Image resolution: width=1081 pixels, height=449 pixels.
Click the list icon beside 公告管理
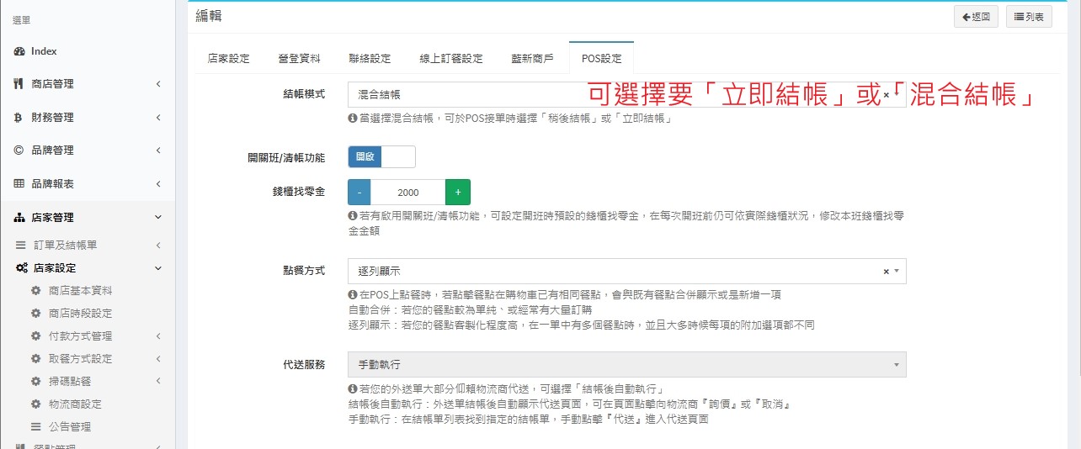pyautogui.click(x=35, y=427)
